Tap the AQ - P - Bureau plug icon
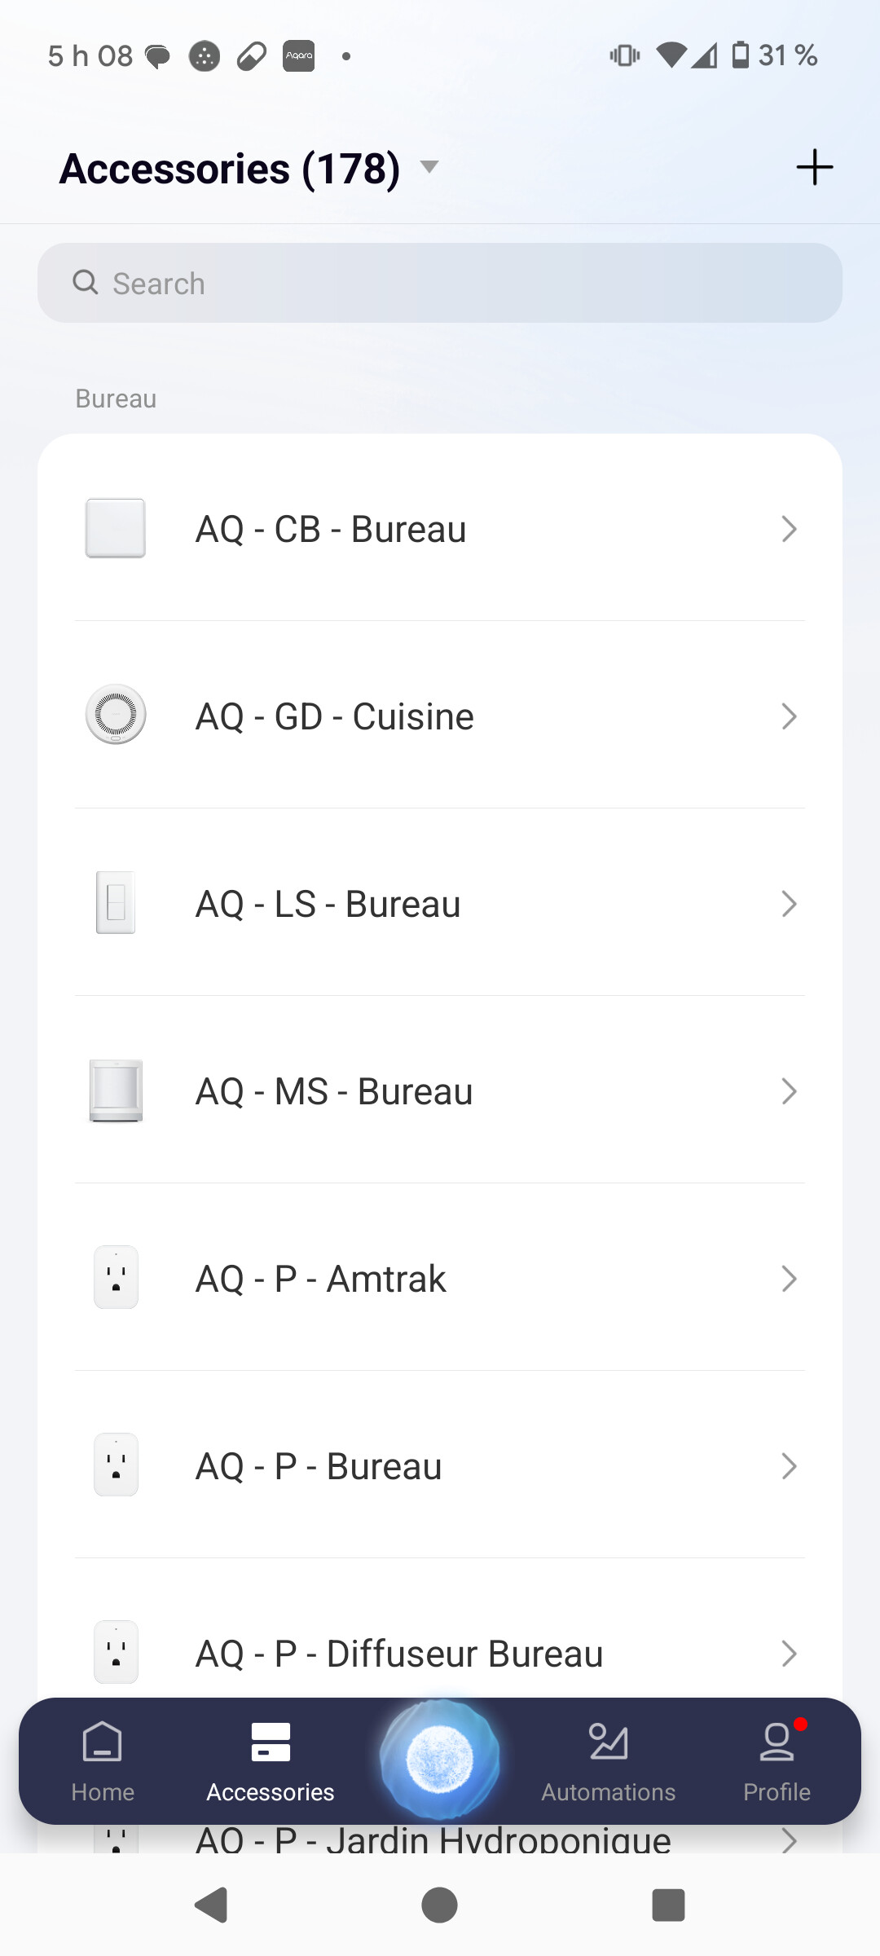The height and width of the screenshot is (1956, 880). point(116,1465)
